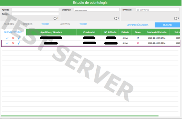The height and width of the screenshot is (119, 182).
Task: Sort by Credencial column header
Action: click(89, 32)
